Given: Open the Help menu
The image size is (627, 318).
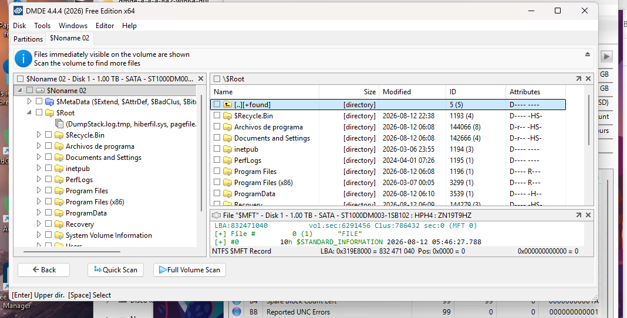Looking at the screenshot, I should 130,26.
